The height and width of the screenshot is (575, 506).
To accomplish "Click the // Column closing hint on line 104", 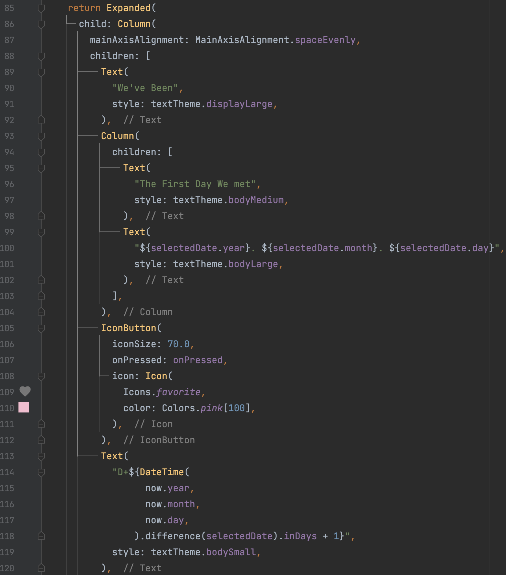I will pos(148,312).
